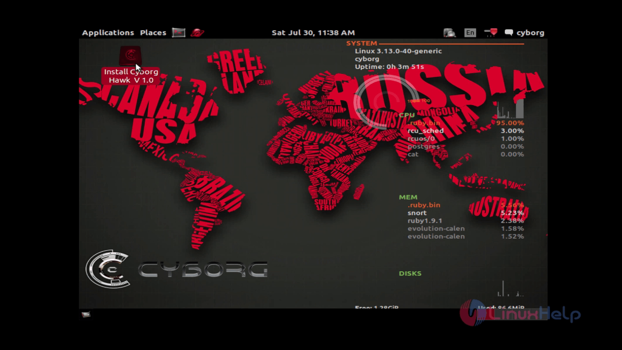Viewport: 622px width, 350px height.
Task: Click the Install Cyborg Hawk V 1.0 label
Action: point(131,76)
